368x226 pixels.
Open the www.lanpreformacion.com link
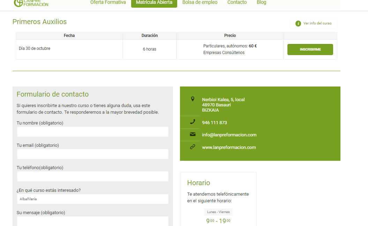click(x=229, y=148)
